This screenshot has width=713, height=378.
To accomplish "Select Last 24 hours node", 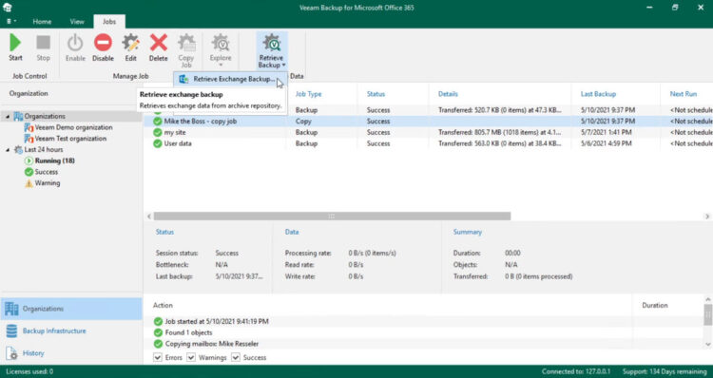I will (x=43, y=149).
